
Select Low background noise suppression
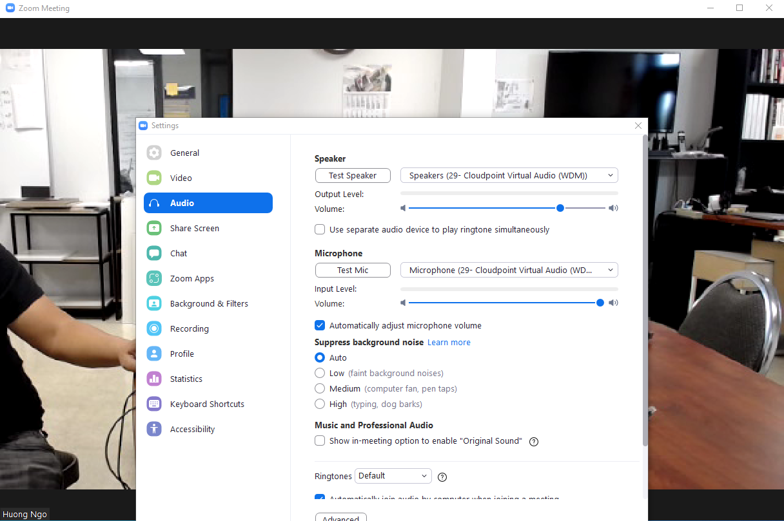click(x=320, y=373)
